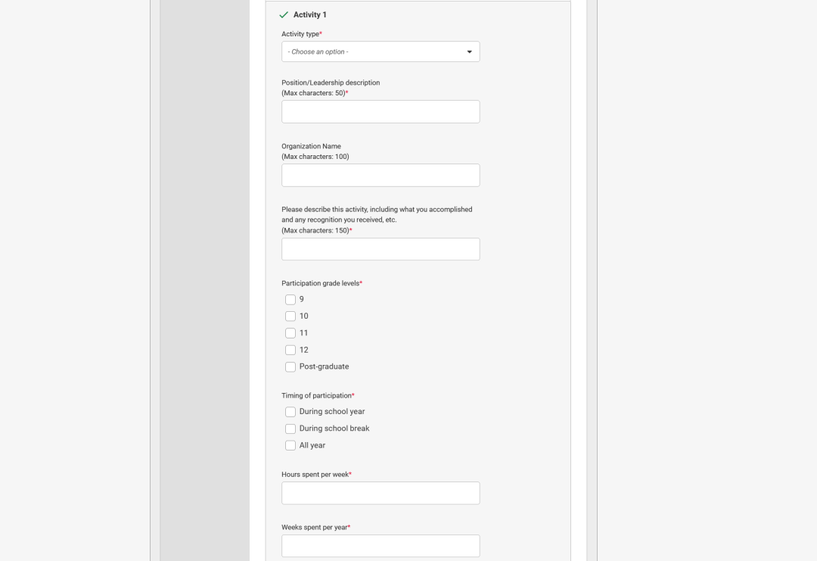Screen dimensions: 817x561
Task: Check the grade 10 checkbox
Action: (290, 316)
